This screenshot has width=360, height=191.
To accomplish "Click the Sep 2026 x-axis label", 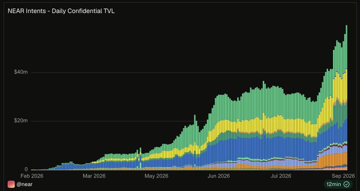I will click(x=343, y=176).
